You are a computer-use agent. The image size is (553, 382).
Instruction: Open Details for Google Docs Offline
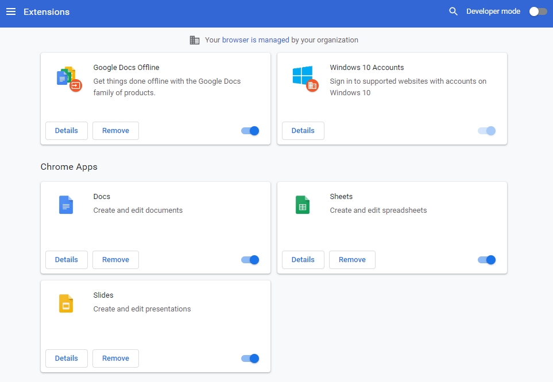pos(66,131)
